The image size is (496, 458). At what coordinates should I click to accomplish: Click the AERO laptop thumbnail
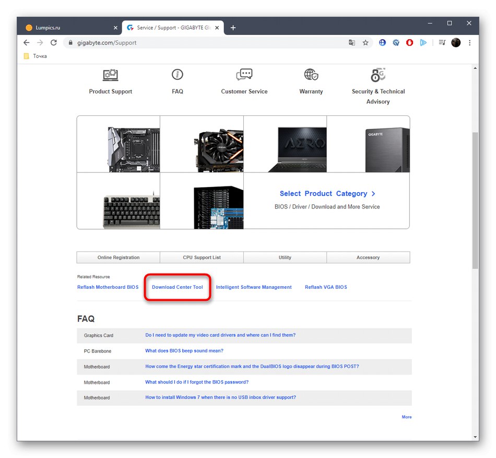tap(285, 144)
